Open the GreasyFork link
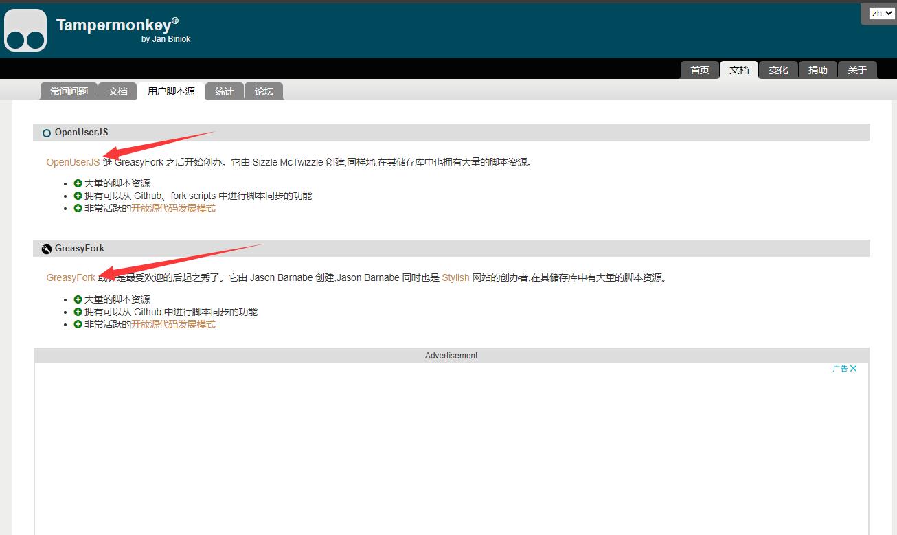 pyautogui.click(x=71, y=277)
